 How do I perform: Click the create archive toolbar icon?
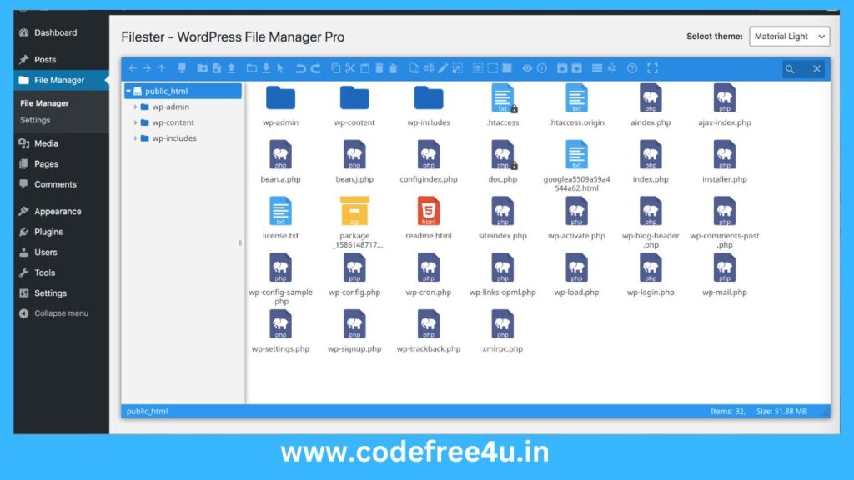point(577,68)
